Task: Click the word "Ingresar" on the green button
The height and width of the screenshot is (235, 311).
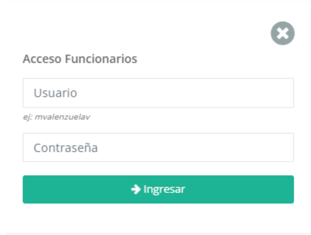Action: (x=164, y=190)
